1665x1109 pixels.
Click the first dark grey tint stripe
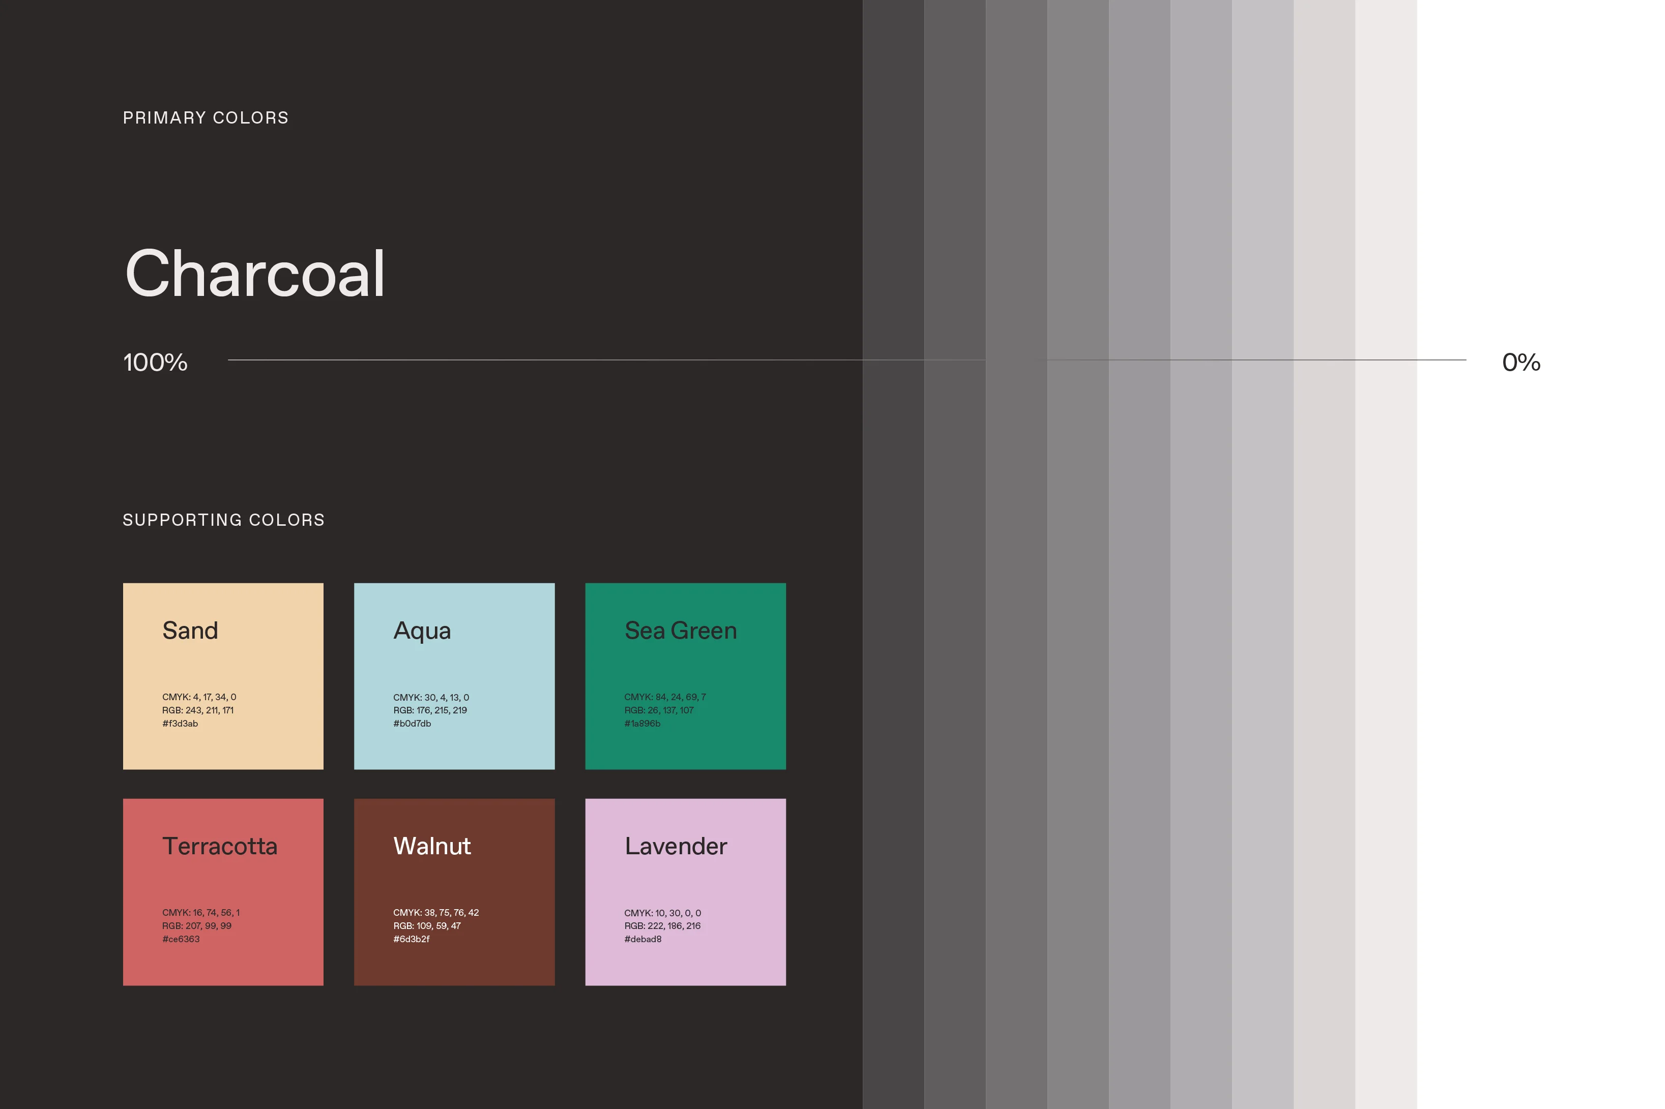point(893,566)
